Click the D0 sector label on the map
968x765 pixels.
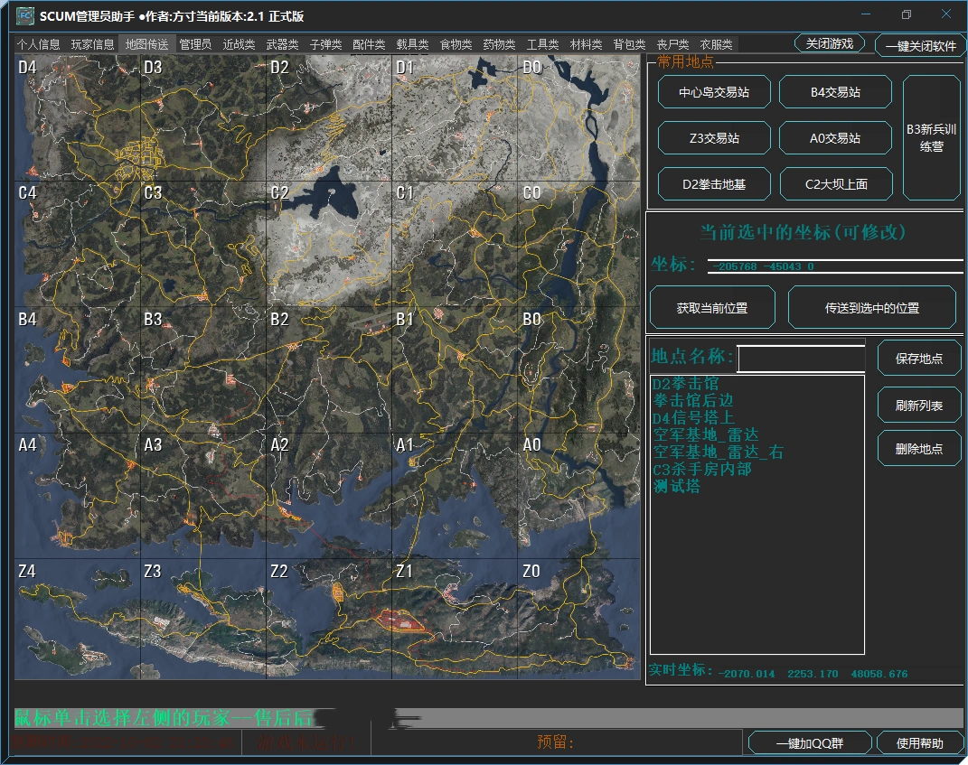[x=531, y=67]
